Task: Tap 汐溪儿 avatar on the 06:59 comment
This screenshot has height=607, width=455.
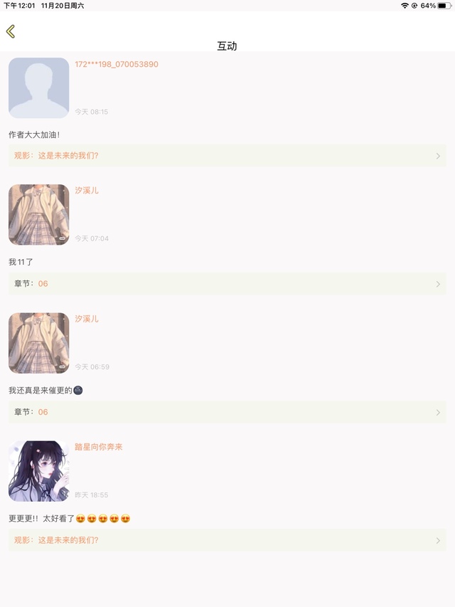Action: [x=38, y=343]
